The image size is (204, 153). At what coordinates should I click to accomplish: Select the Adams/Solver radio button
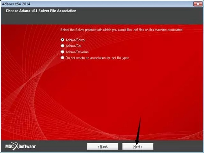63,40
